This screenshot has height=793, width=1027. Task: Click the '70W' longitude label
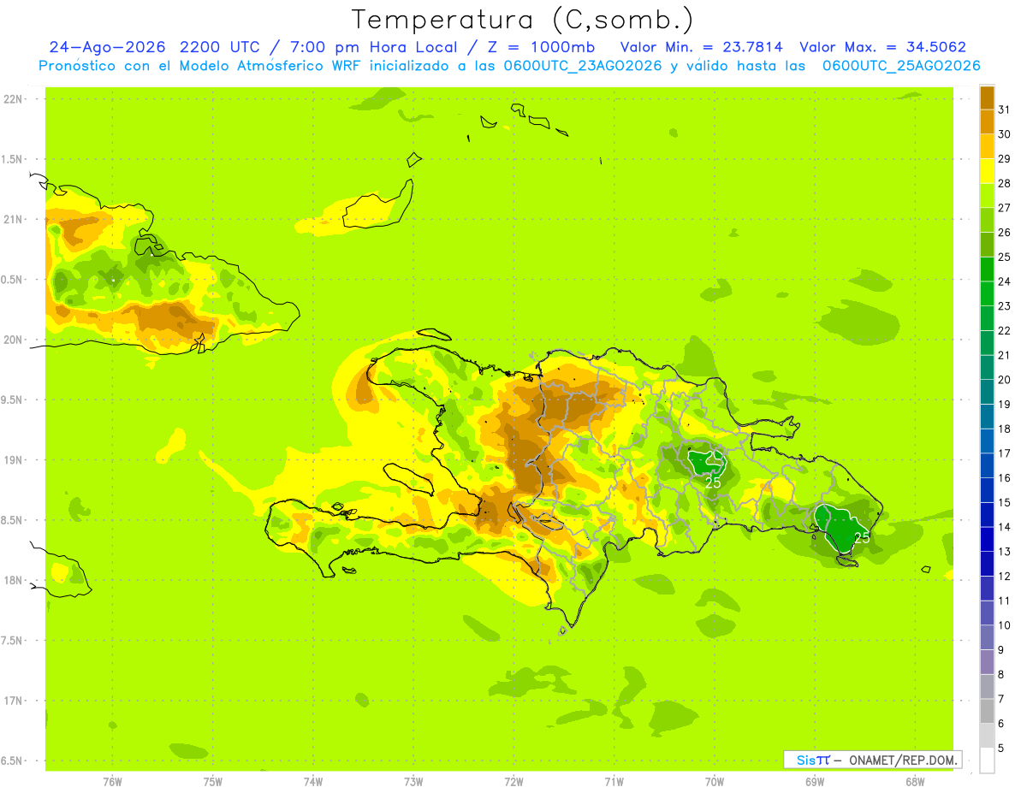click(714, 782)
